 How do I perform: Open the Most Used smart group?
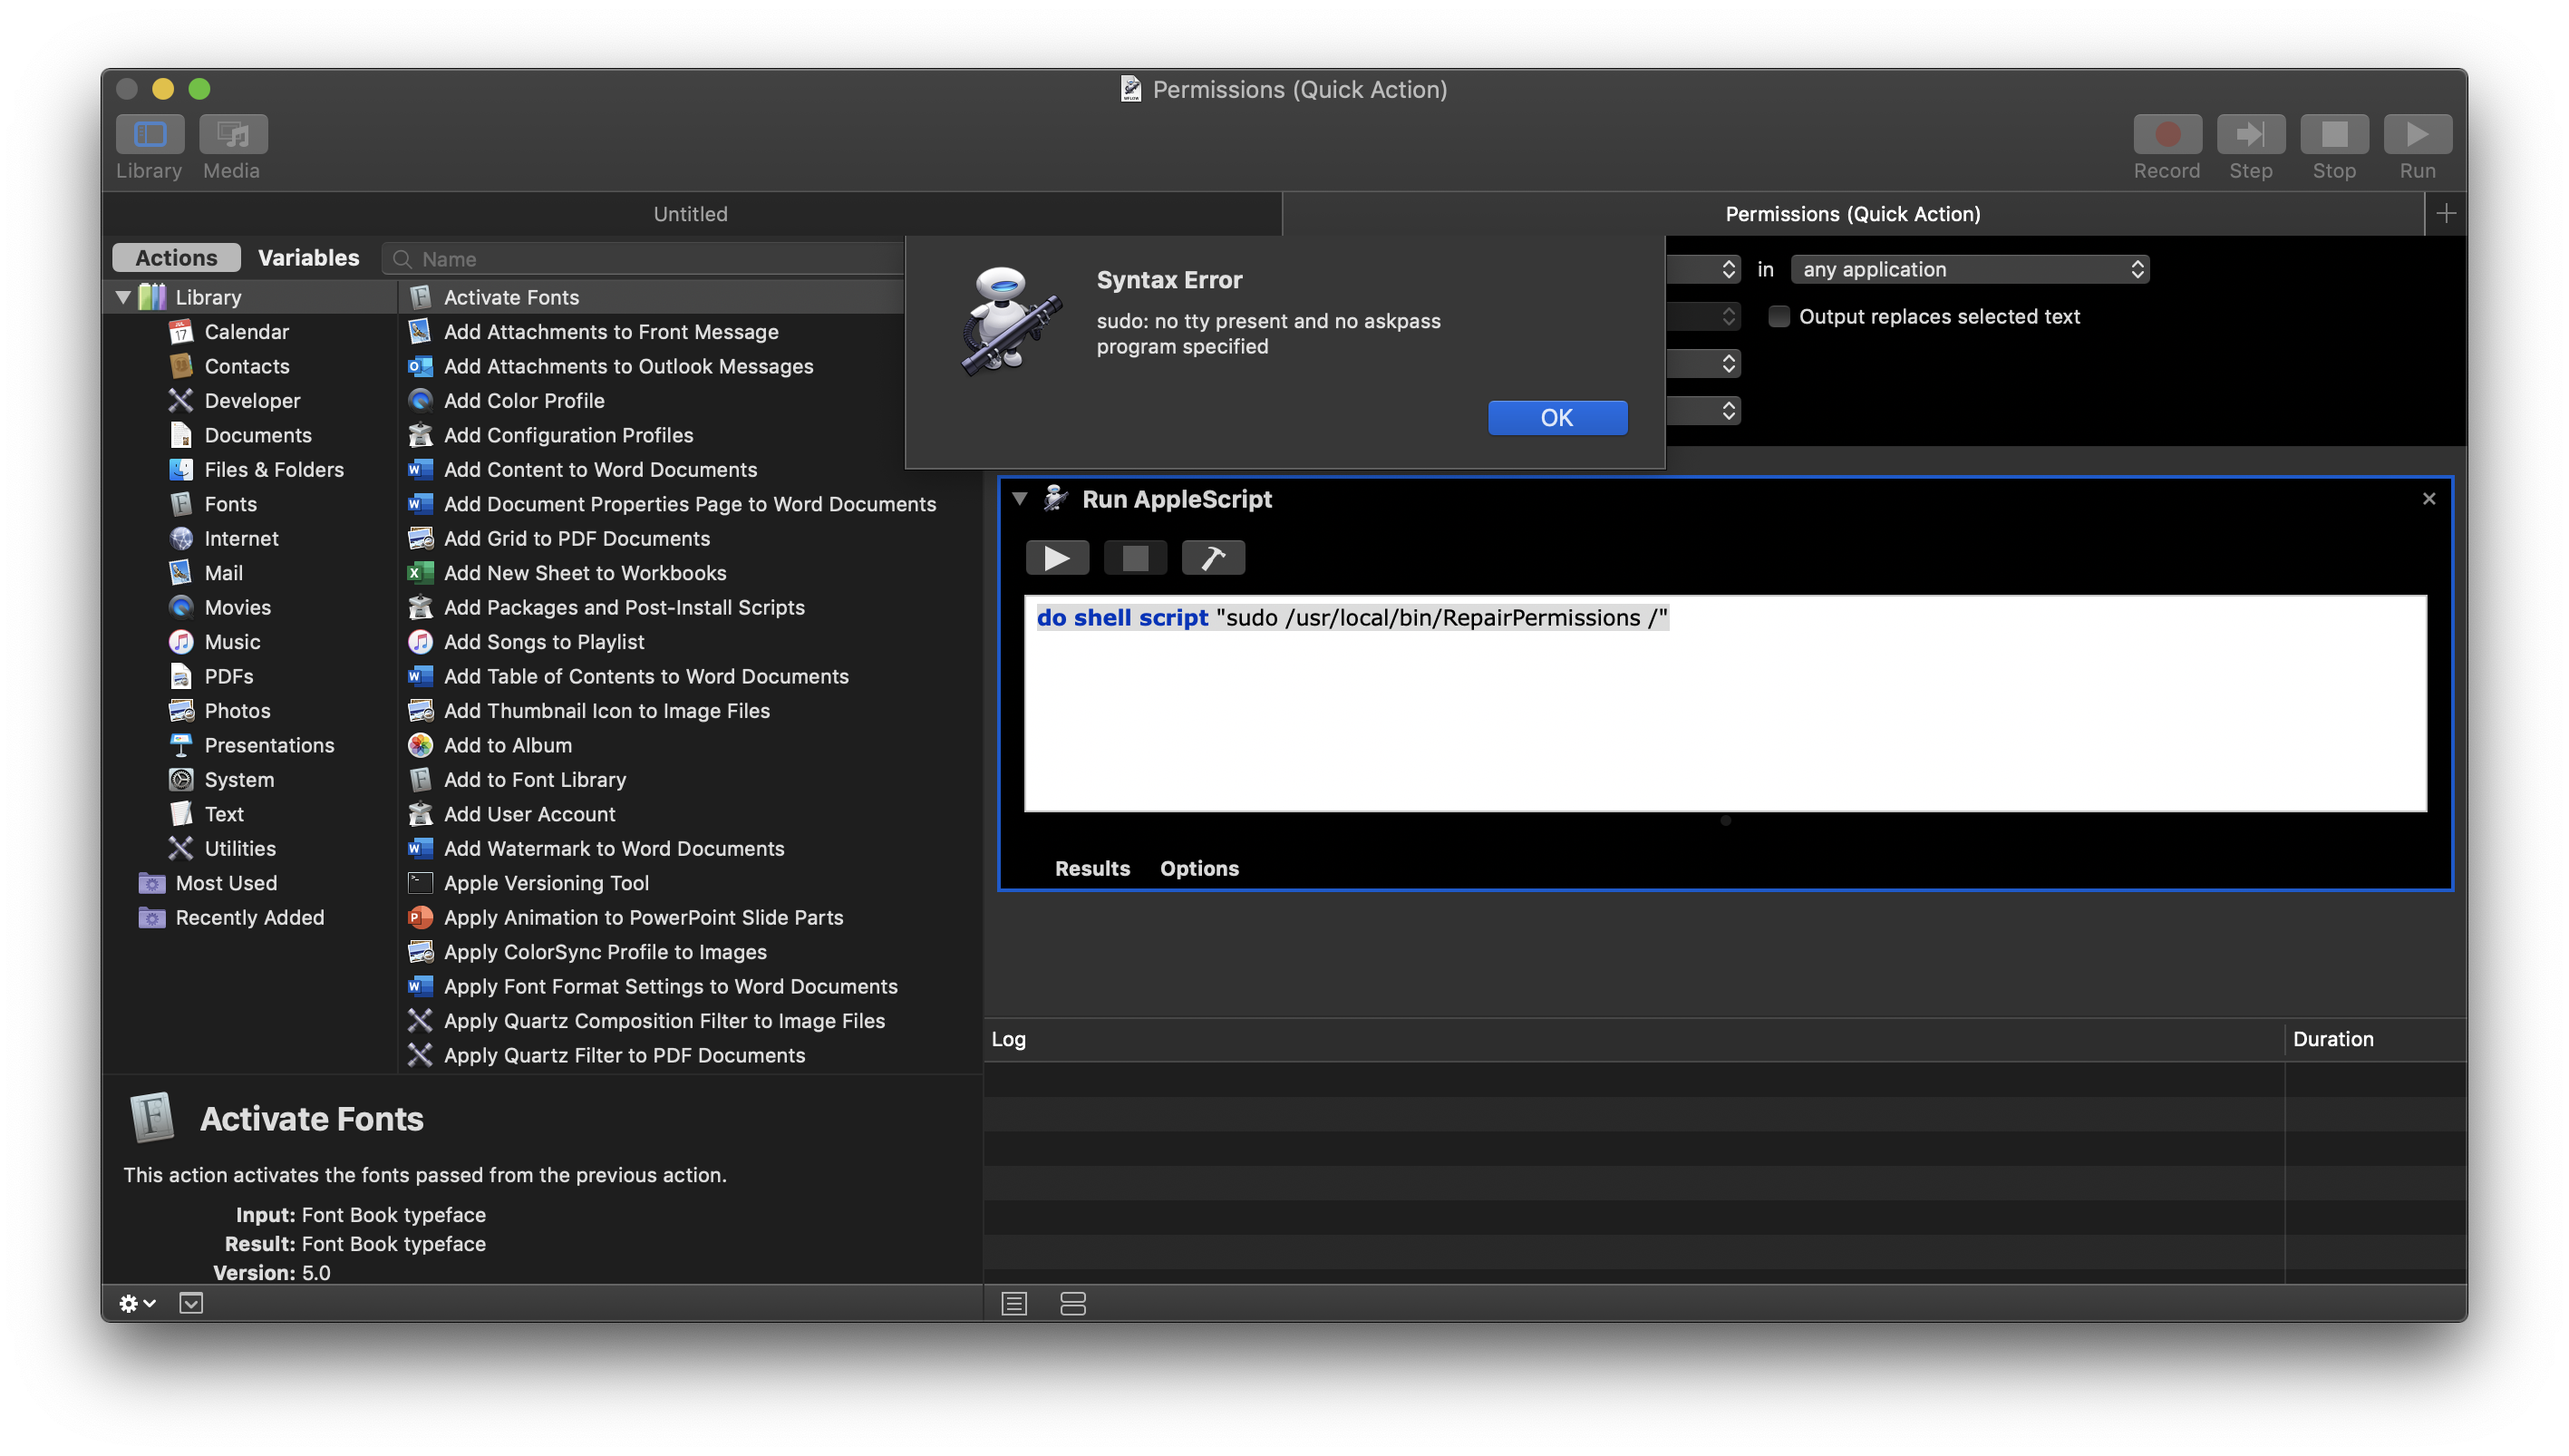226,883
